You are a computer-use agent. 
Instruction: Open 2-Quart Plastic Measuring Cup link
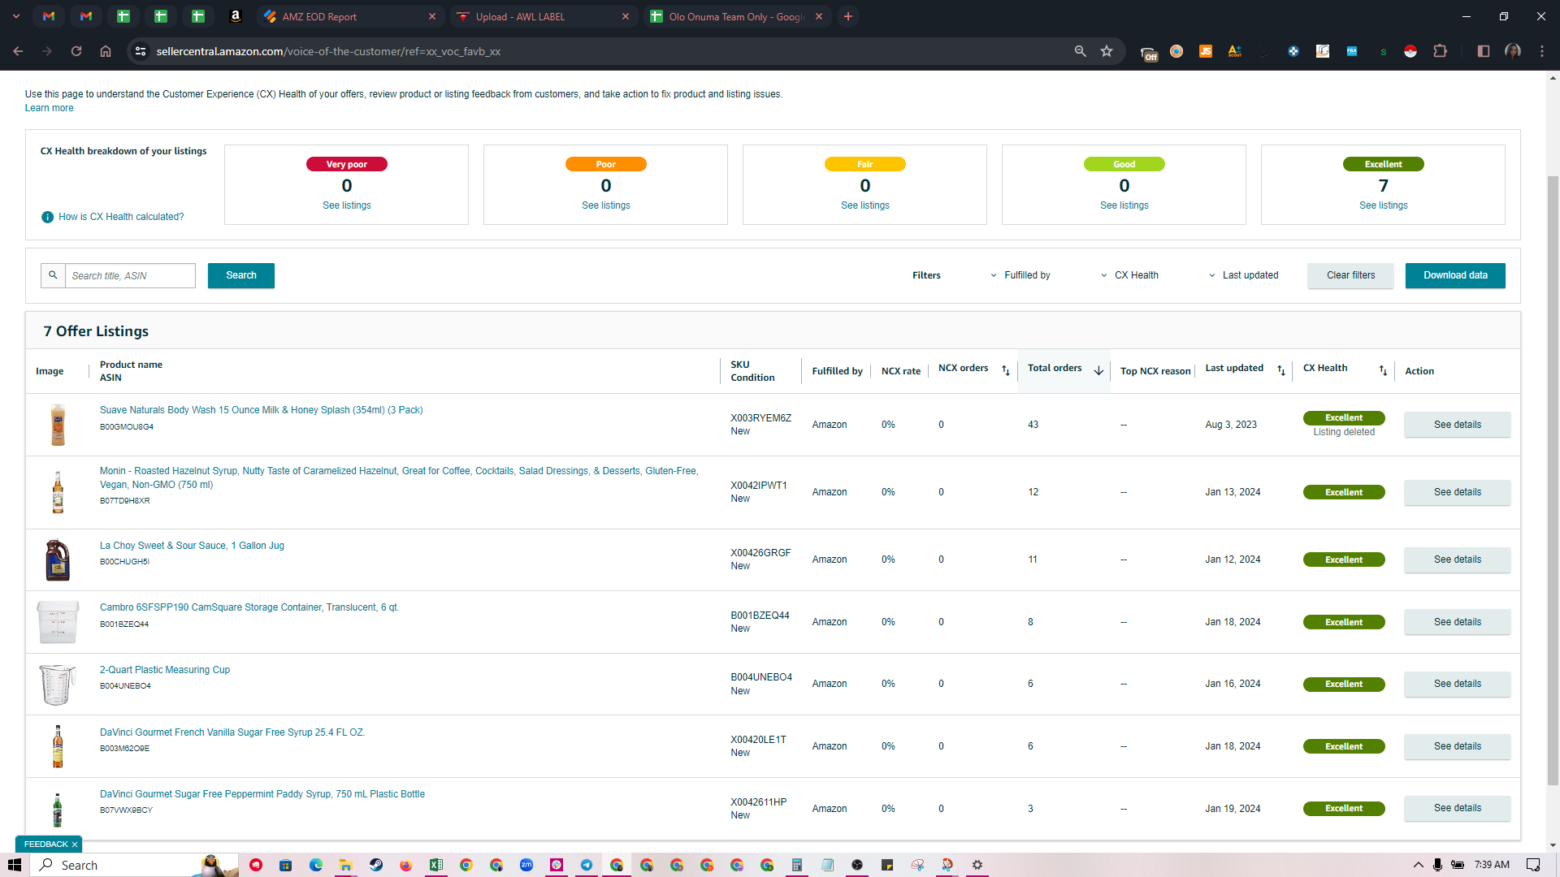165,670
